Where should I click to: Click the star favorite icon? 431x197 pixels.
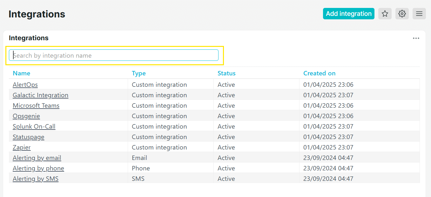point(385,14)
